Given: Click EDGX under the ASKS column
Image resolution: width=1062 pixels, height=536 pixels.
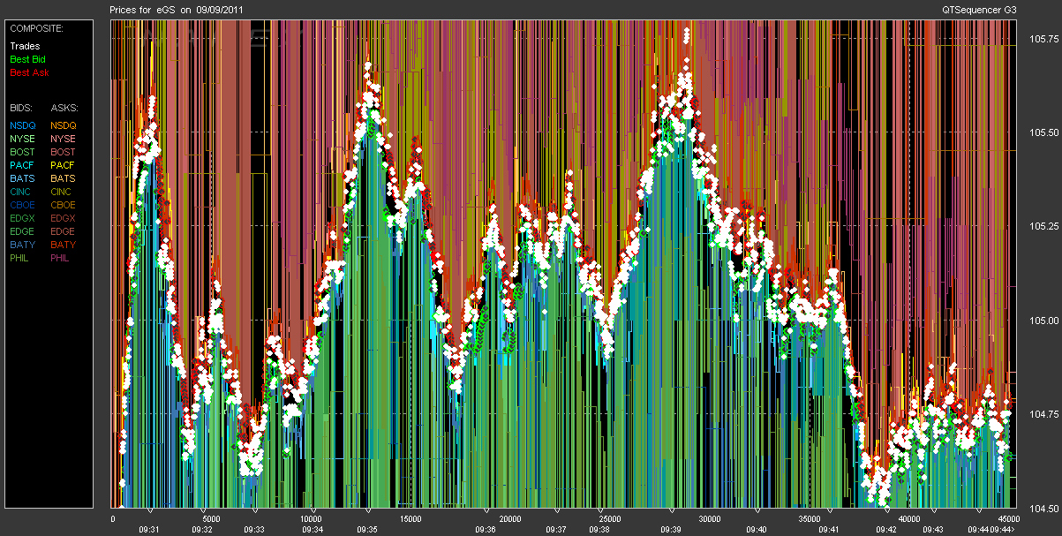Looking at the screenshot, I should (63, 218).
